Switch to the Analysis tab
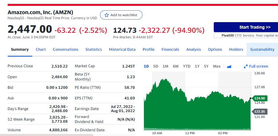This screenshot has width=278, height=136. tap(193, 50)
